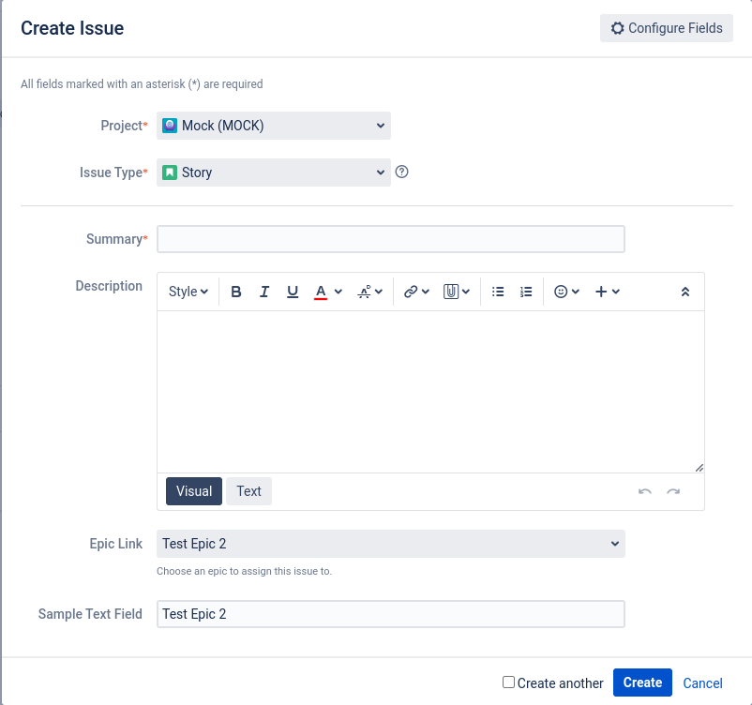The width and height of the screenshot is (752, 705).
Task: Click the attachment paperclip icon
Action: click(451, 292)
